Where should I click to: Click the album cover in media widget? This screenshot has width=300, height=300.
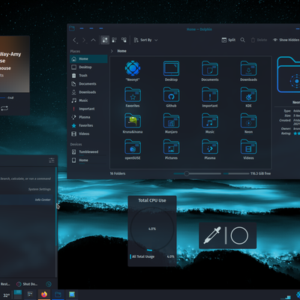pos(14,64)
